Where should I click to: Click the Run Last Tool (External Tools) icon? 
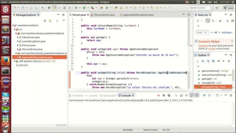(92, 8)
